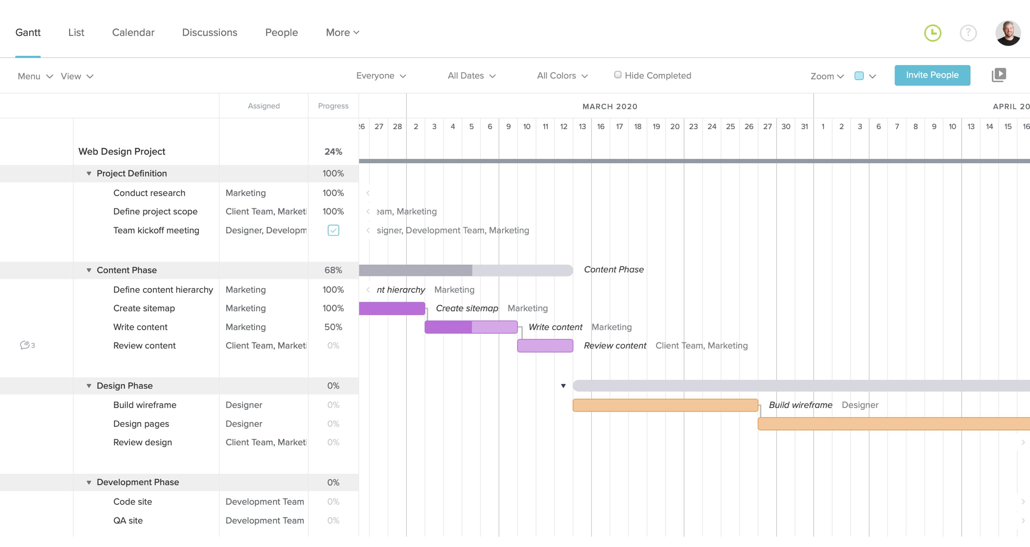This screenshot has width=1030, height=547.
Task: Switch to the Calendar tab
Action: tap(133, 32)
